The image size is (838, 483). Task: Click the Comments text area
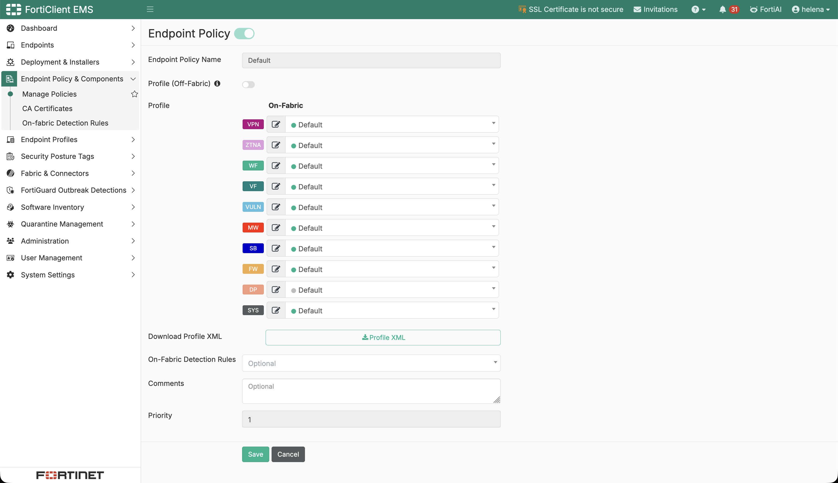pyautogui.click(x=371, y=391)
